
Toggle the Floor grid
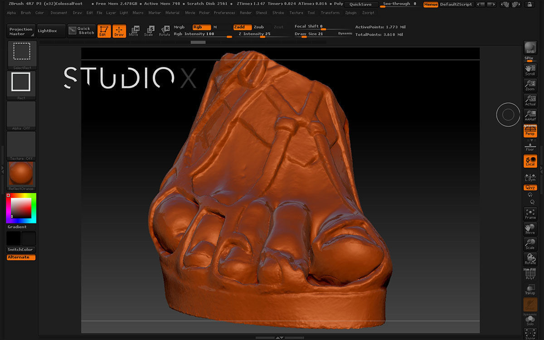coord(530,146)
